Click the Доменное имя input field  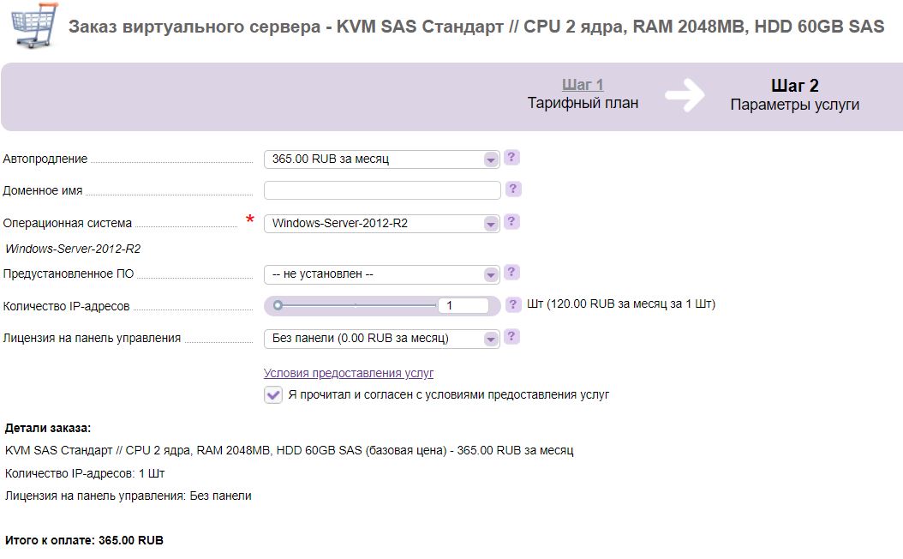click(x=382, y=190)
